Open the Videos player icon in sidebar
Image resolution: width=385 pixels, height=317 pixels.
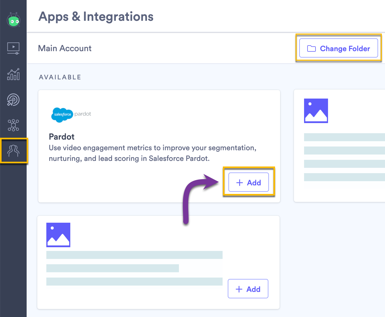(13, 48)
